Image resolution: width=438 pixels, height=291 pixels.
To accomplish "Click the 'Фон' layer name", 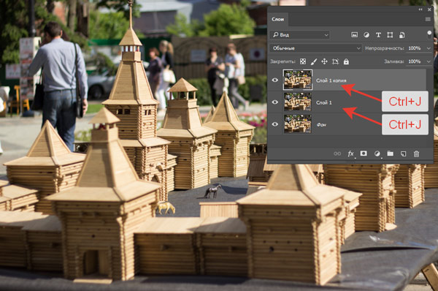I will coord(321,125).
